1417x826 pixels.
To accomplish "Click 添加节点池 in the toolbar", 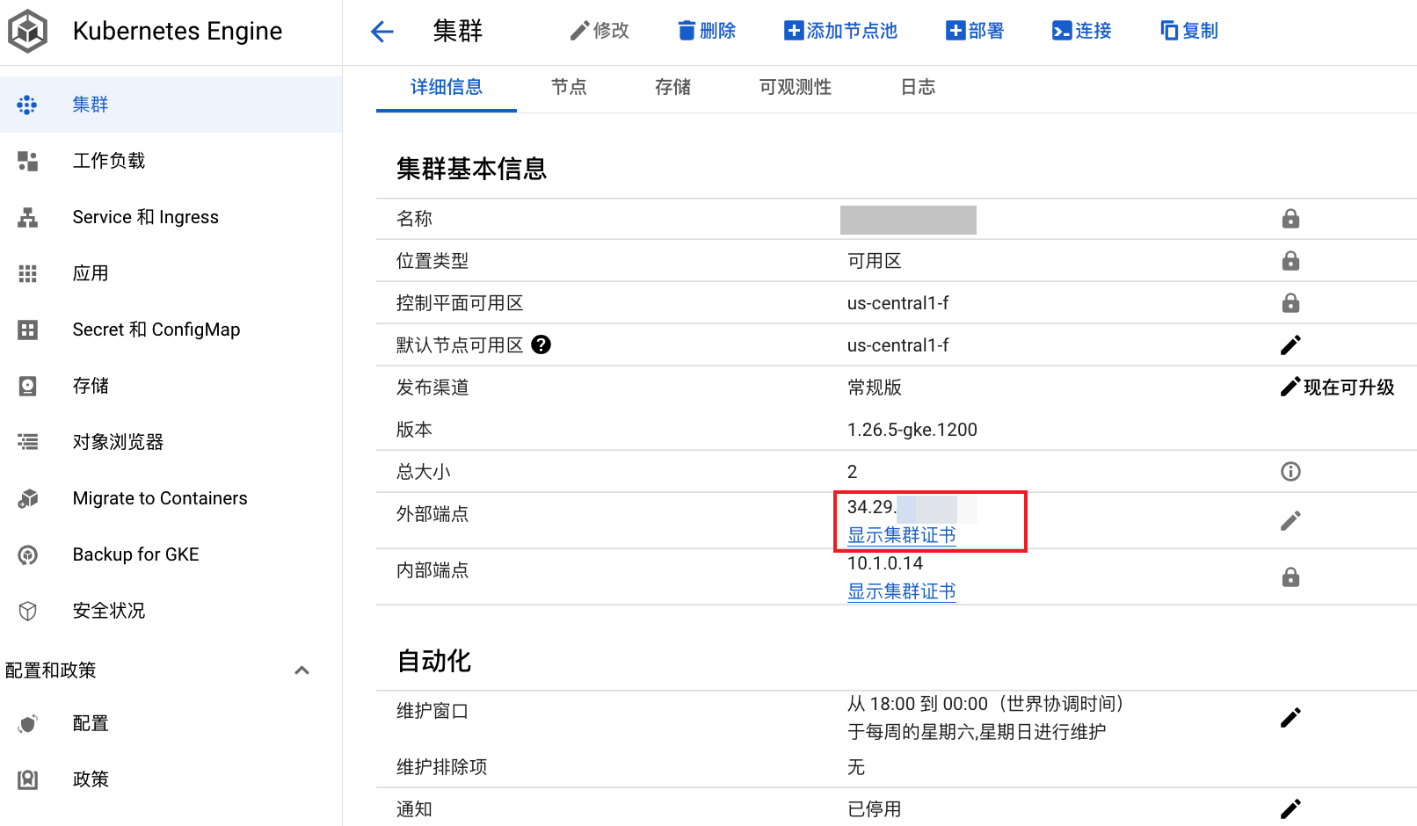I will pyautogui.click(x=840, y=30).
